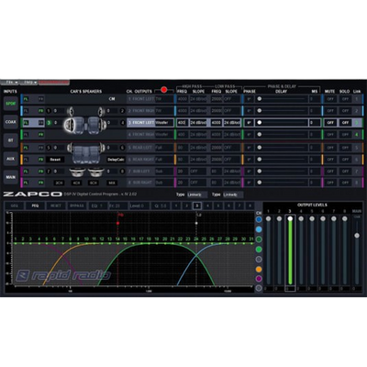This screenshot has width=367, height=367.
Task: Select the BT input source
Action: point(11,140)
